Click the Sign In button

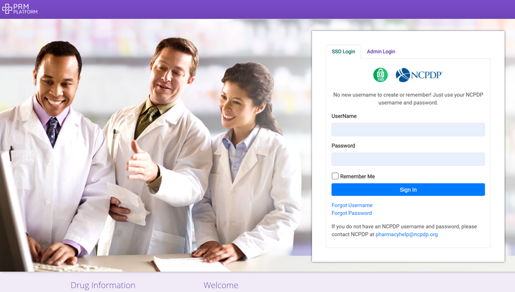[408, 189]
